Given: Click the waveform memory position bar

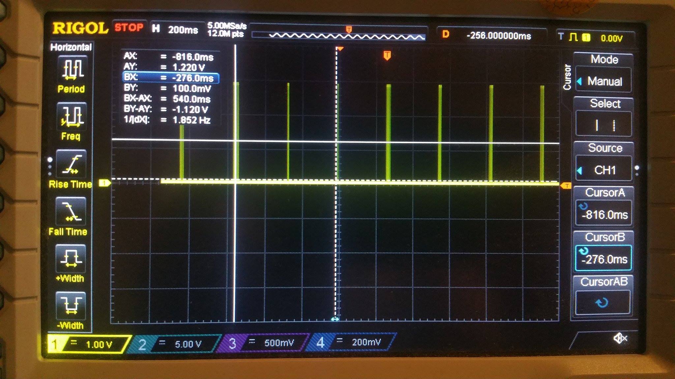Looking at the screenshot, I should [x=338, y=36].
